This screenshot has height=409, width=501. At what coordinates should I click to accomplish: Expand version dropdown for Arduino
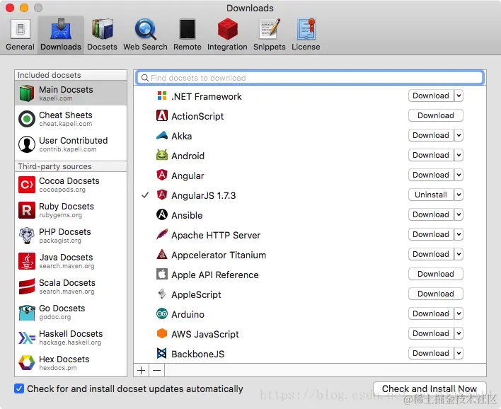tap(459, 313)
